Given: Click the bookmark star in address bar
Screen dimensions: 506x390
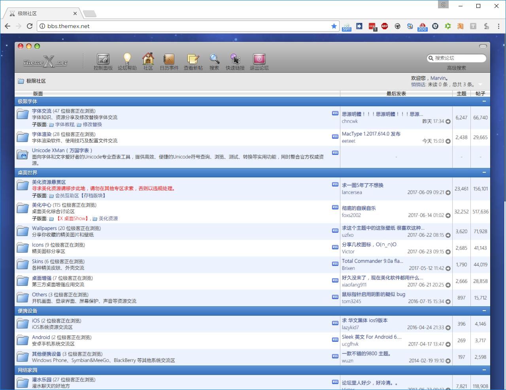Looking at the screenshot, I should pos(334,26).
